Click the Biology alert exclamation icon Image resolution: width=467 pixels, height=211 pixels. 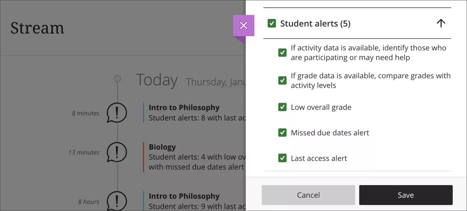pyautogui.click(x=116, y=152)
